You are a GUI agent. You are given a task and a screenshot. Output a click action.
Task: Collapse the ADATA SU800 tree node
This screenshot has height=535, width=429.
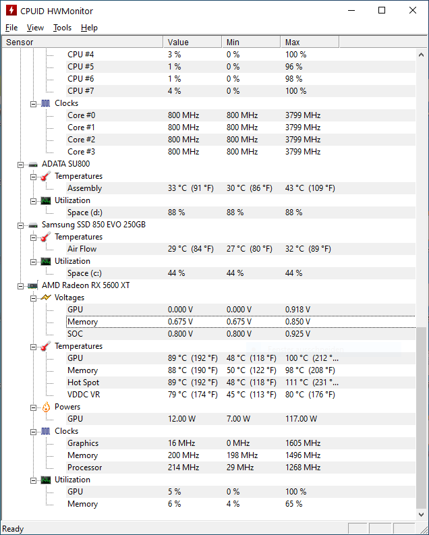[x=20, y=165]
